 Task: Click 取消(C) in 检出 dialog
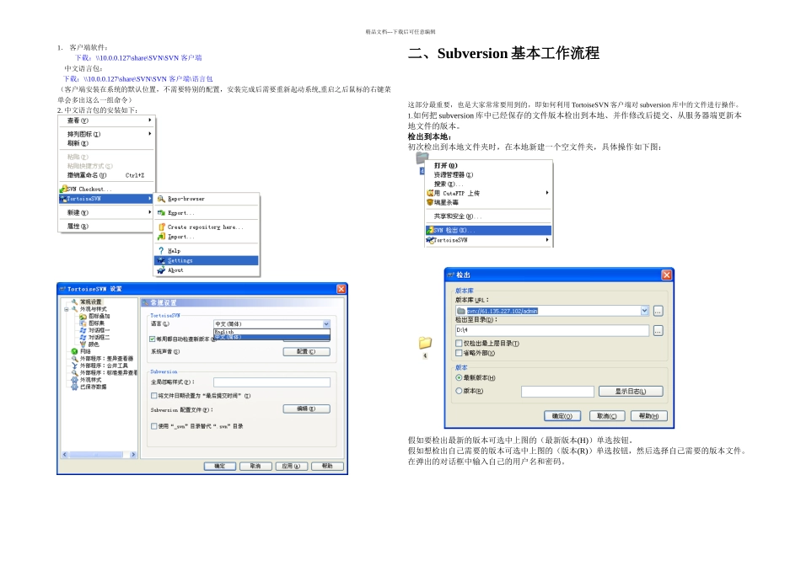pyautogui.click(x=607, y=416)
